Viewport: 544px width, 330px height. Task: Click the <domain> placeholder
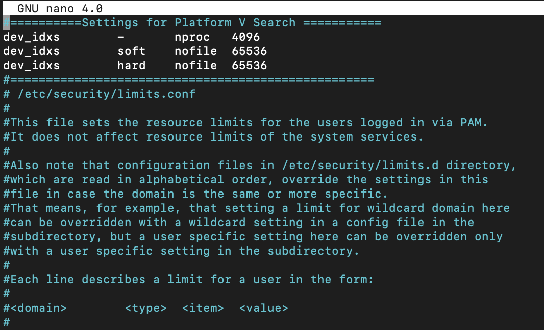(x=38, y=308)
